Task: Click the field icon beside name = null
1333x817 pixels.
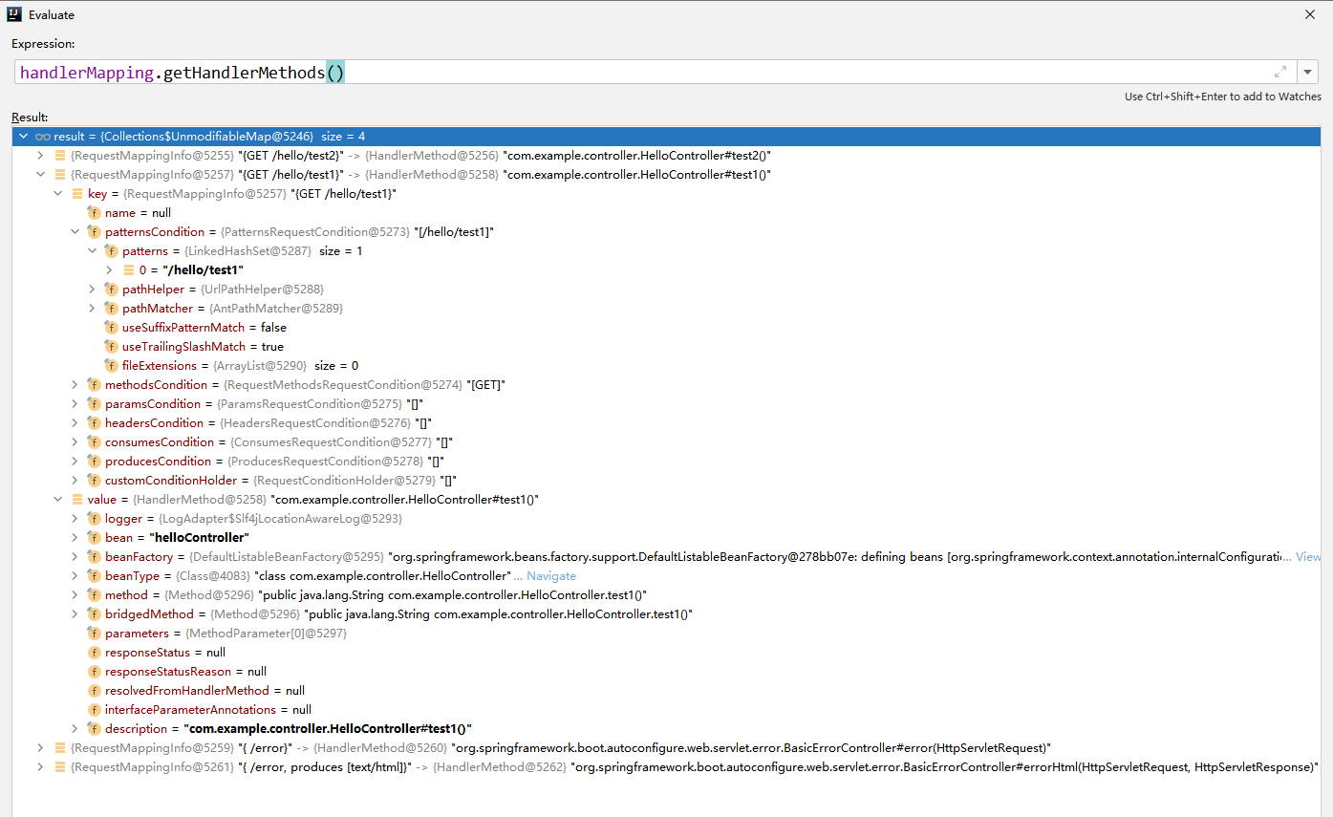Action: tap(95, 213)
